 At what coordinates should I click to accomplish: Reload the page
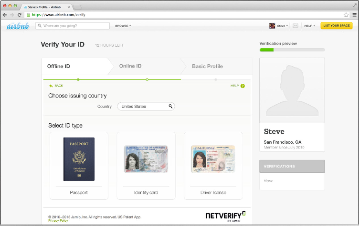pyautogui.click(x=20, y=15)
